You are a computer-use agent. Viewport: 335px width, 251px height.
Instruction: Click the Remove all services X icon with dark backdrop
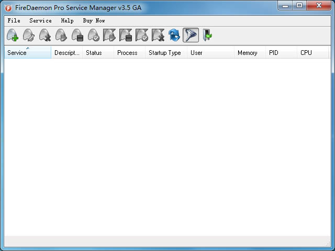click(158, 35)
